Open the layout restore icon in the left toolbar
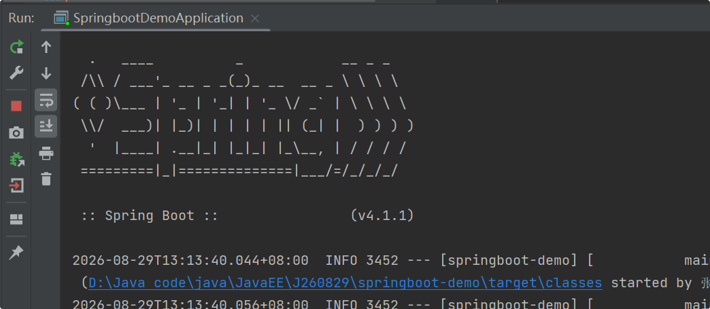 (x=16, y=219)
